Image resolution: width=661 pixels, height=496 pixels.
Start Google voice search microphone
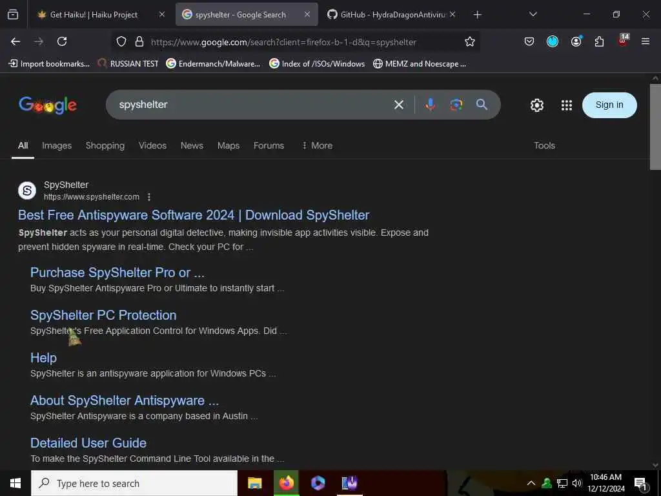[x=430, y=105]
